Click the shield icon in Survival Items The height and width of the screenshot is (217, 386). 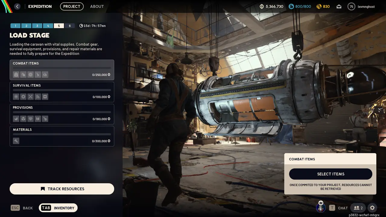(x=16, y=97)
